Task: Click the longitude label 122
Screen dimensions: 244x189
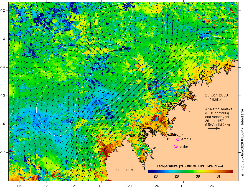Action: click(x=101, y=186)
